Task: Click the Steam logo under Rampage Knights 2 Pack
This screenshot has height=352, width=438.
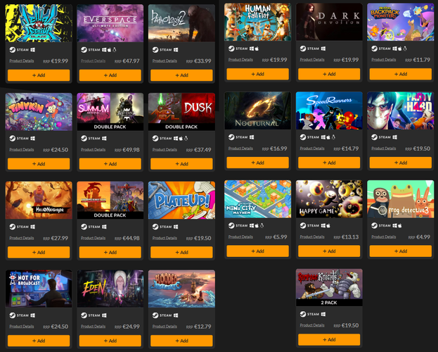Action: tap(303, 314)
